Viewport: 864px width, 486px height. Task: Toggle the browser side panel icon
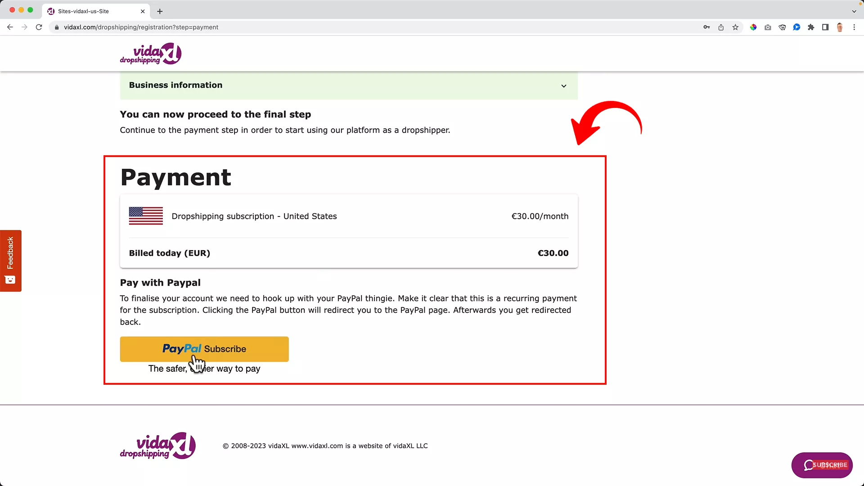pyautogui.click(x=825, y=27)
